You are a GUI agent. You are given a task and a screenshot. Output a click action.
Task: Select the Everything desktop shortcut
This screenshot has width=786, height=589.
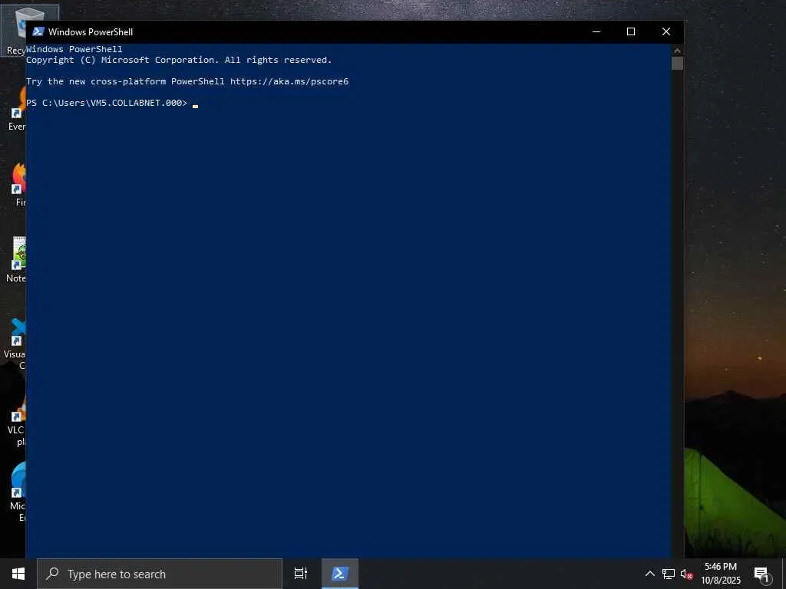tap(17, 109)
